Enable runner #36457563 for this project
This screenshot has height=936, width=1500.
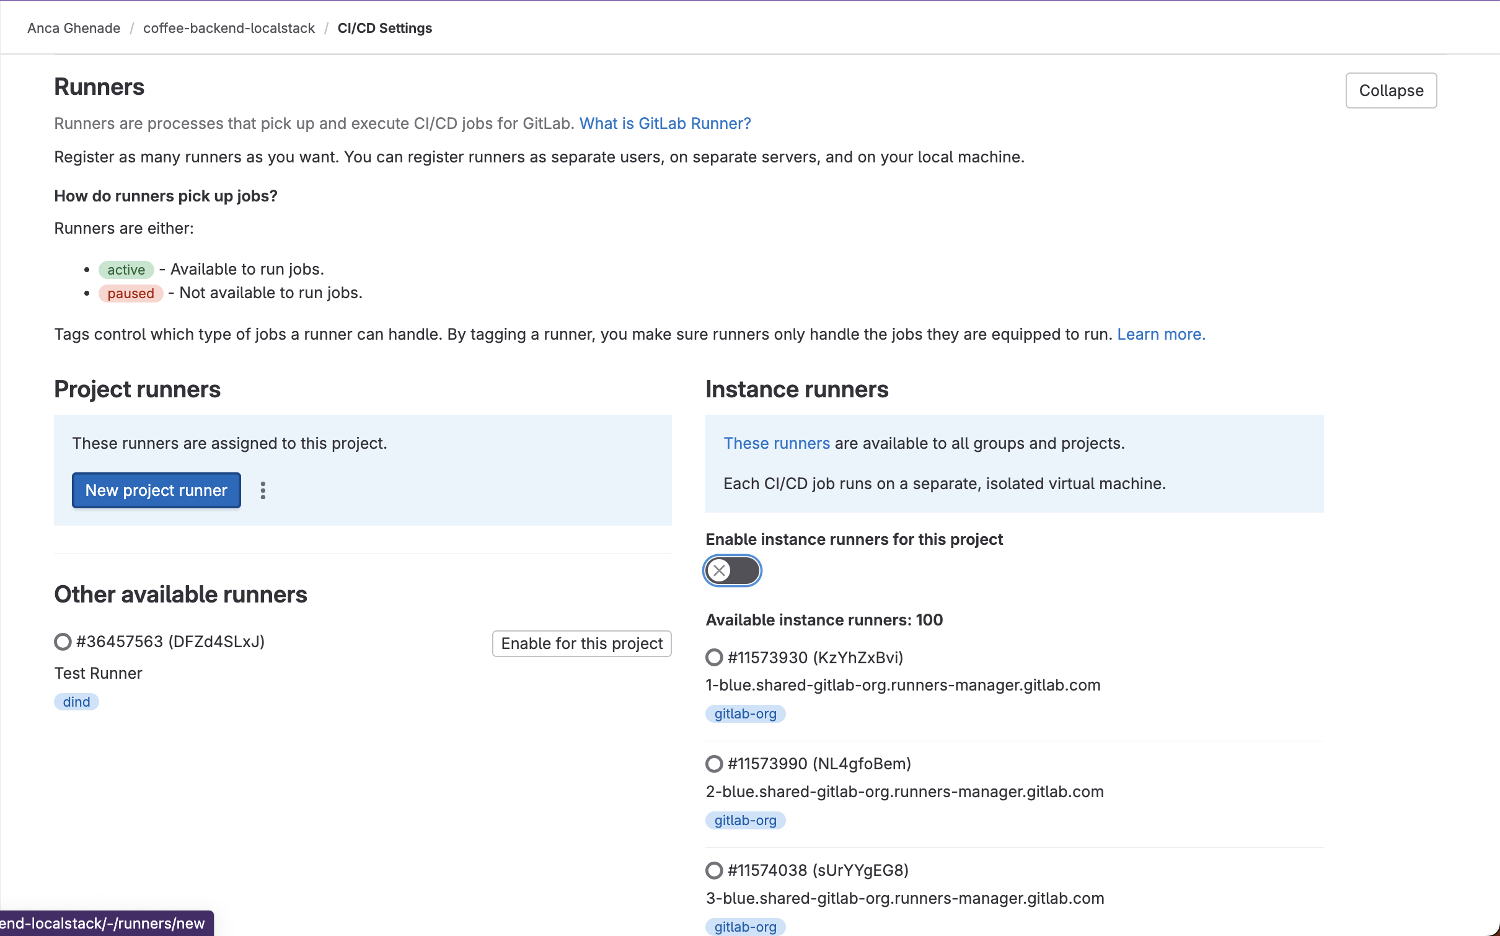pos(581,643)
